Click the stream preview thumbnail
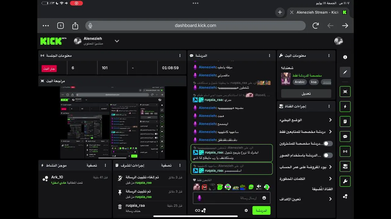Image resolution: width=391 pixels, height=219 pixels. (112, 123)
